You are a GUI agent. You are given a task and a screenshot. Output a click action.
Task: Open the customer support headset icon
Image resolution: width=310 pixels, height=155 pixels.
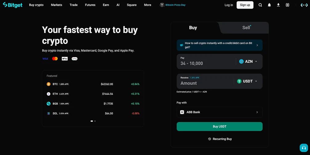pos(304,148)
